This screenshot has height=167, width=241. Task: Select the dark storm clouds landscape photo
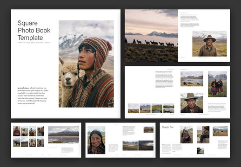coord(146,145)
